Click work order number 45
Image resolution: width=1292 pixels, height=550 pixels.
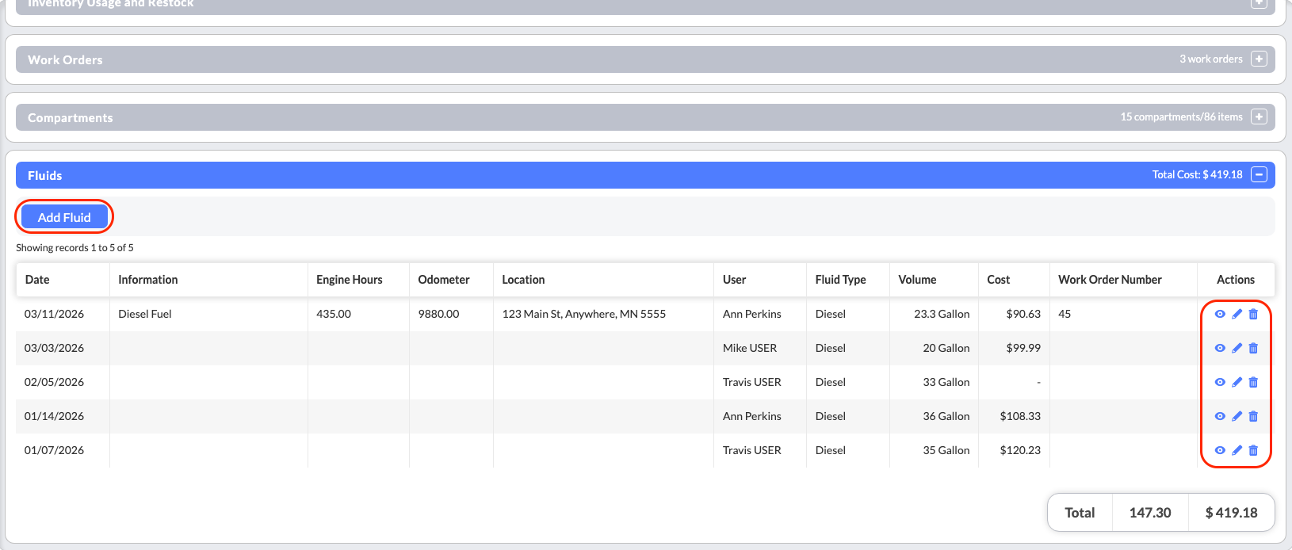(x=1065, y=314)
